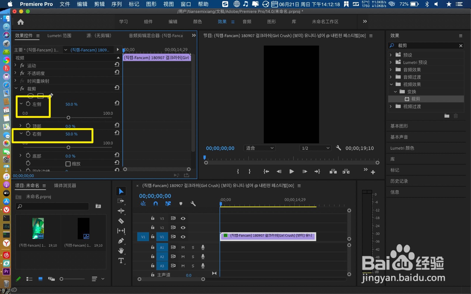Screen dimensions: 471x294
Task: Click Mark Out button in program monitor
Action: pos(250,171)
